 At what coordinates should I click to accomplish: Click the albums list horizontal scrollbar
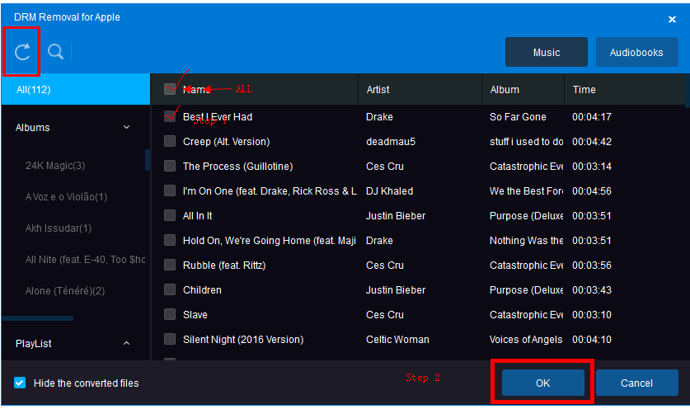click(37, 318)
